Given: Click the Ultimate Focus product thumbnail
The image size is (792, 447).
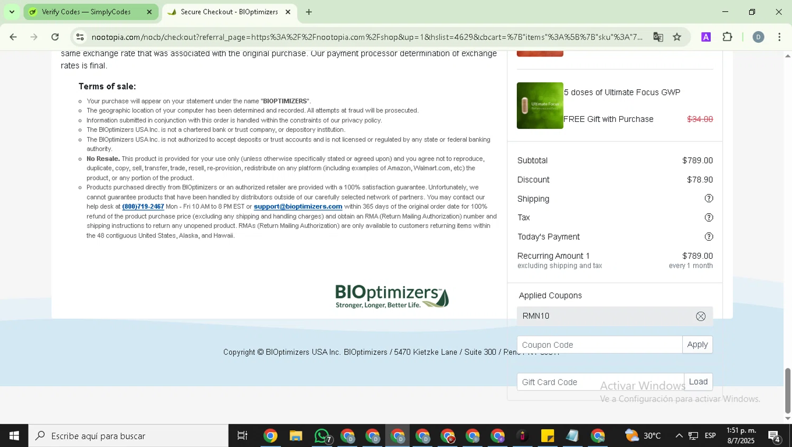Looking at the screenshot, I should (x=540, y=106).
